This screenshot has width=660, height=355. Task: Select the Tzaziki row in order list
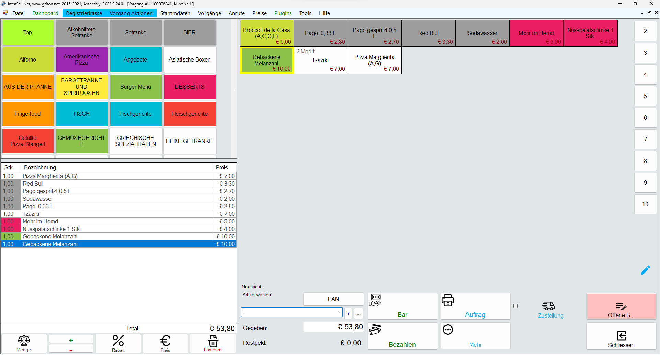(x=119, y=214)
